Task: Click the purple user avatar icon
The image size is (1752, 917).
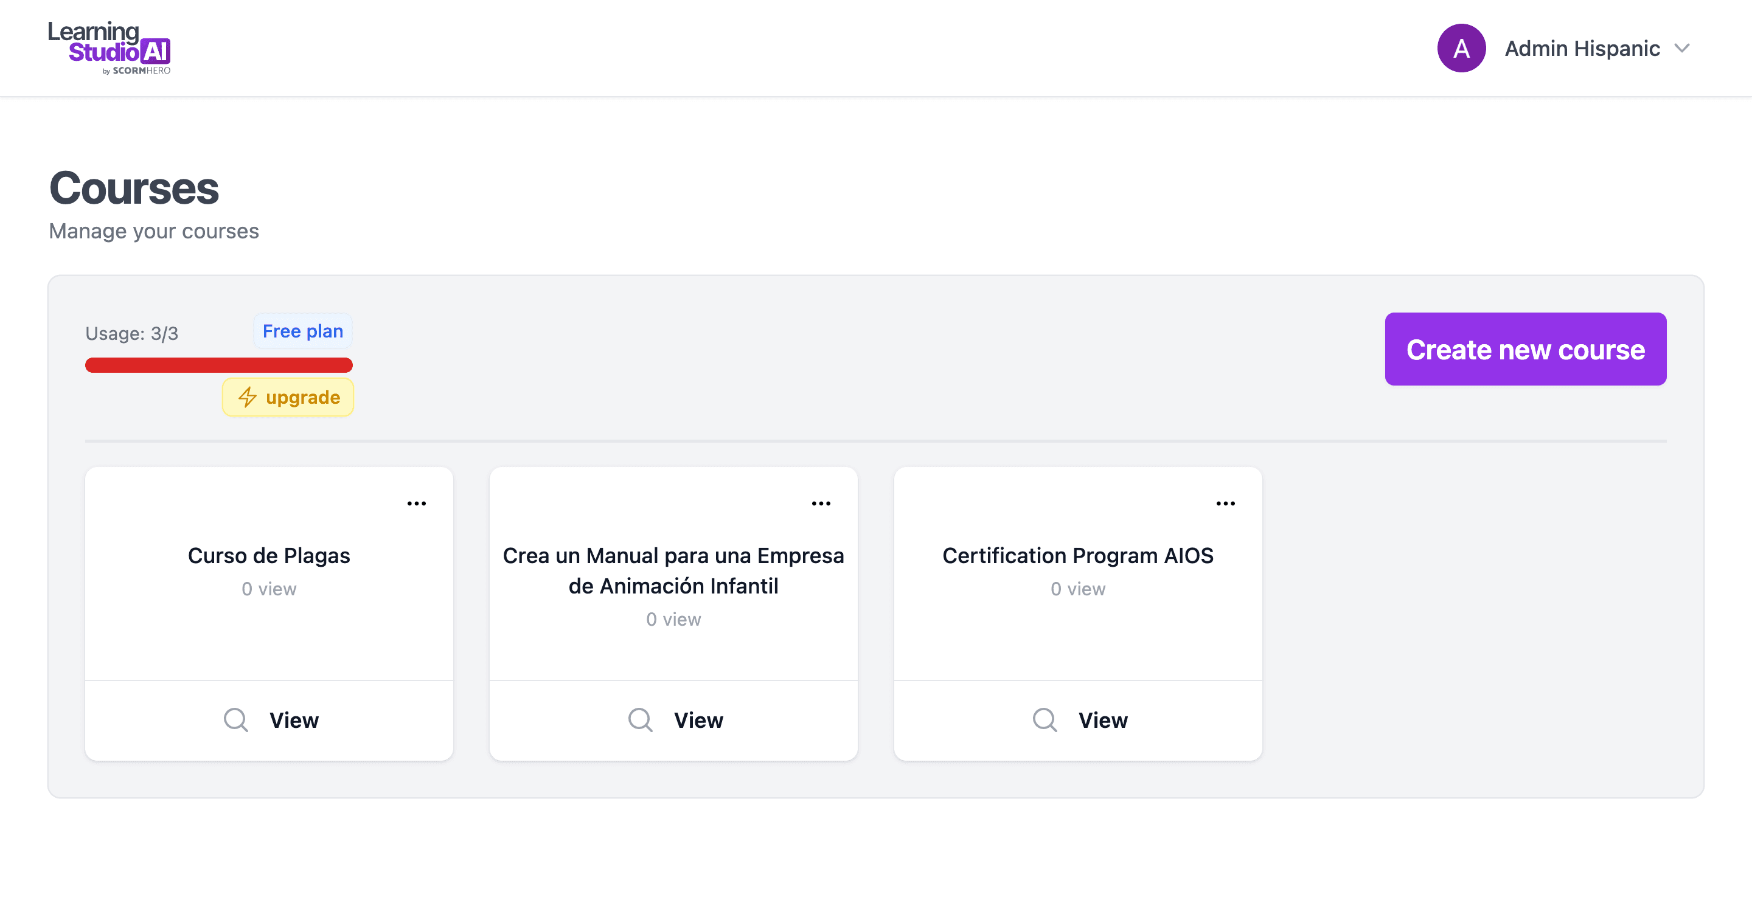Action: 1461,48
